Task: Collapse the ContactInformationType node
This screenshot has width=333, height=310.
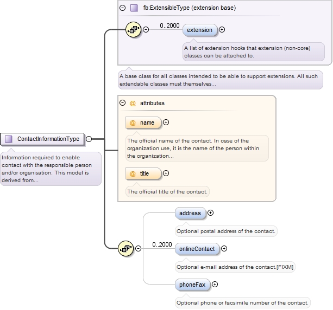Action: point(89,139)
